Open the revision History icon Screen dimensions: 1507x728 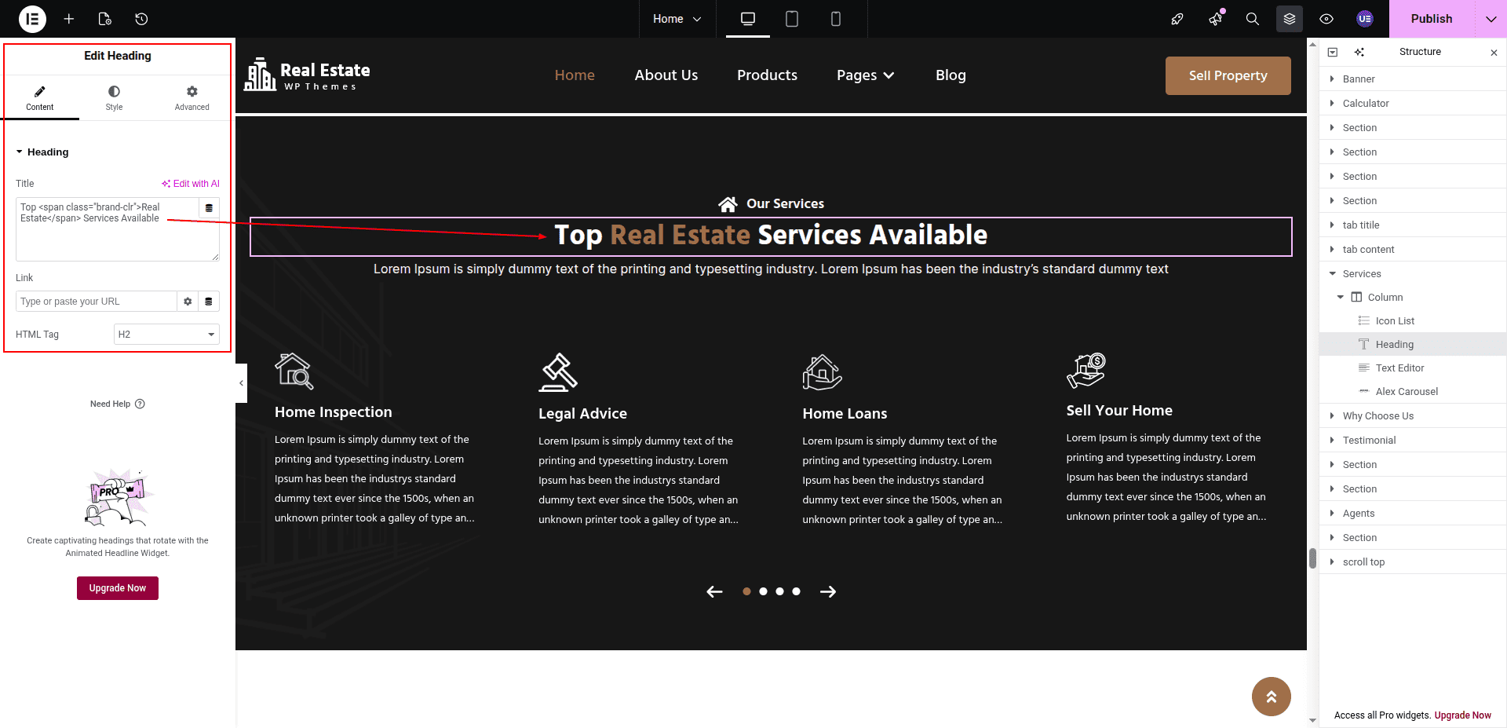point(141,19)
